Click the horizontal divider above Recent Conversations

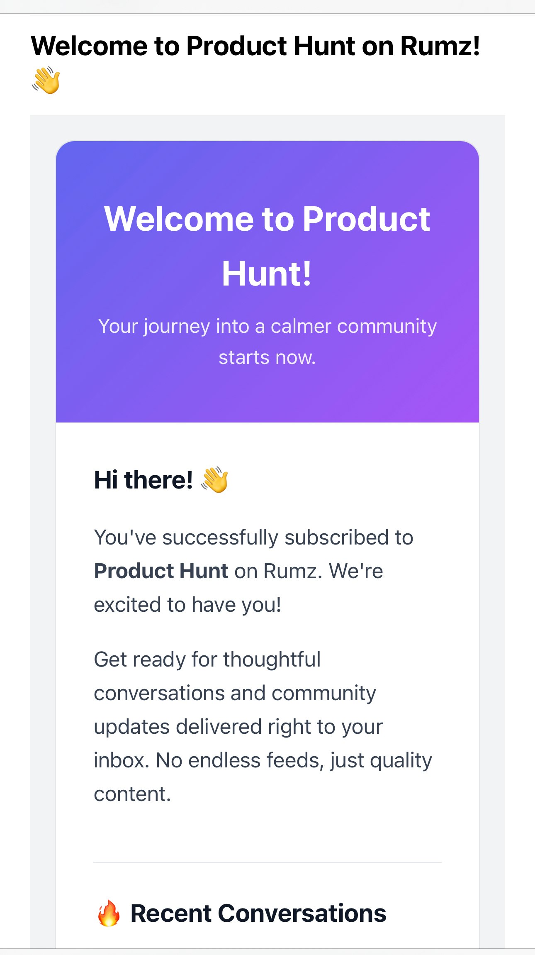point(267,862)
